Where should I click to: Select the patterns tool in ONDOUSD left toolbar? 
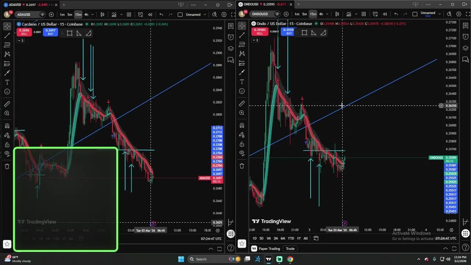242,54
